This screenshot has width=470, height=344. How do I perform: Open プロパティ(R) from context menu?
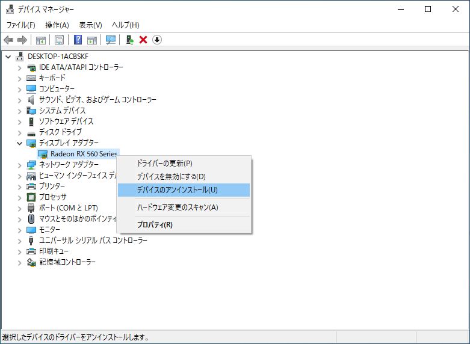coord(184,225)
